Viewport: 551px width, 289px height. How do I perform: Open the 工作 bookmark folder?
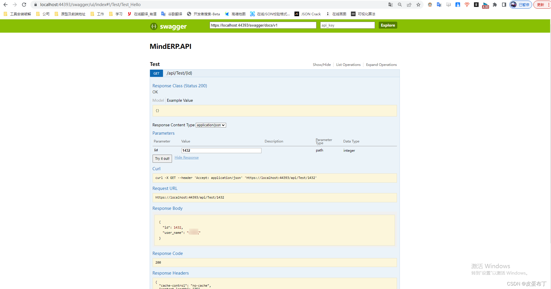click(x=97, y=14)
